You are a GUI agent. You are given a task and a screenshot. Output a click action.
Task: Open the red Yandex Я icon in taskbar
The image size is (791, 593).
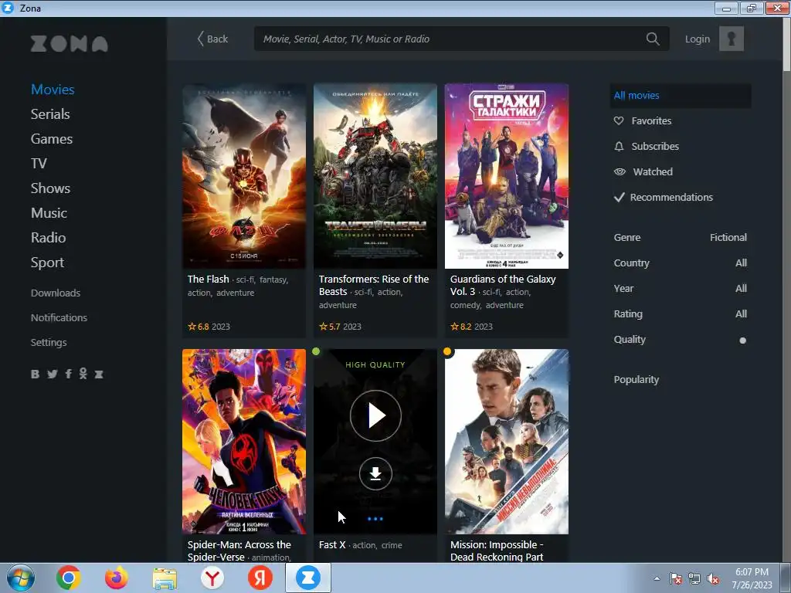coord(260,578)
